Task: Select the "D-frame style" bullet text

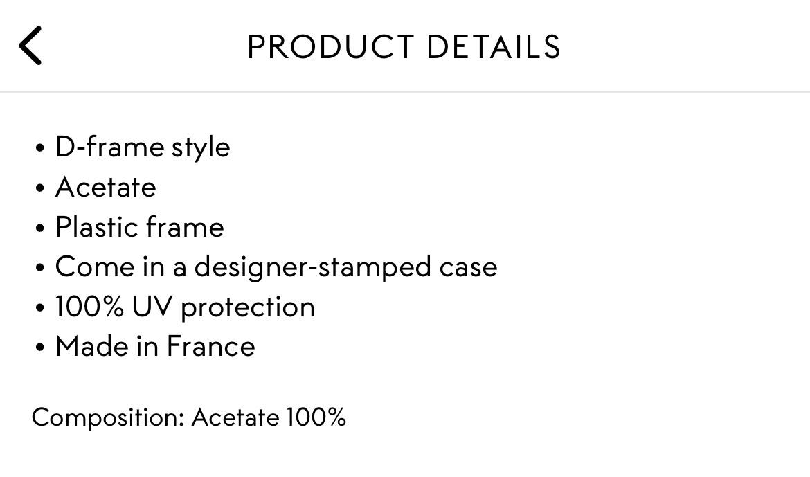Action: pos(142,147)
